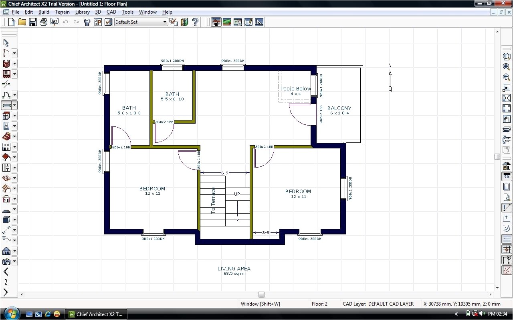Open the Default Set dropdown

tap(165, 22)
